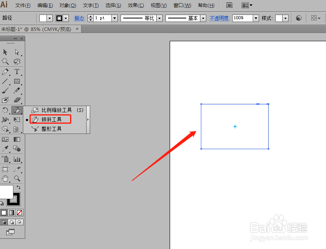Viewport: 326px width, 249px height.
Task: Open the 选择(S) menu
Action: click(113, 5)
